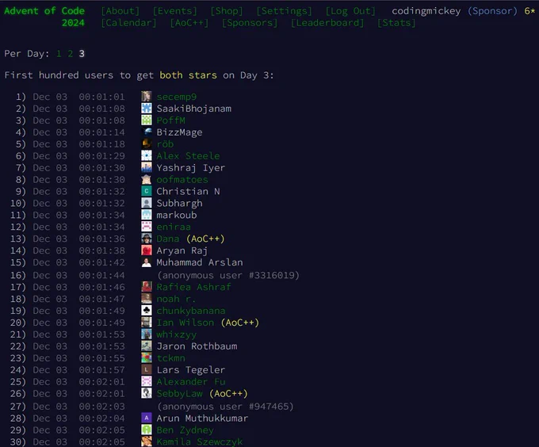
Task: Click "(anonymous user #3316019)" text
Action: click(x=228, y=275)
